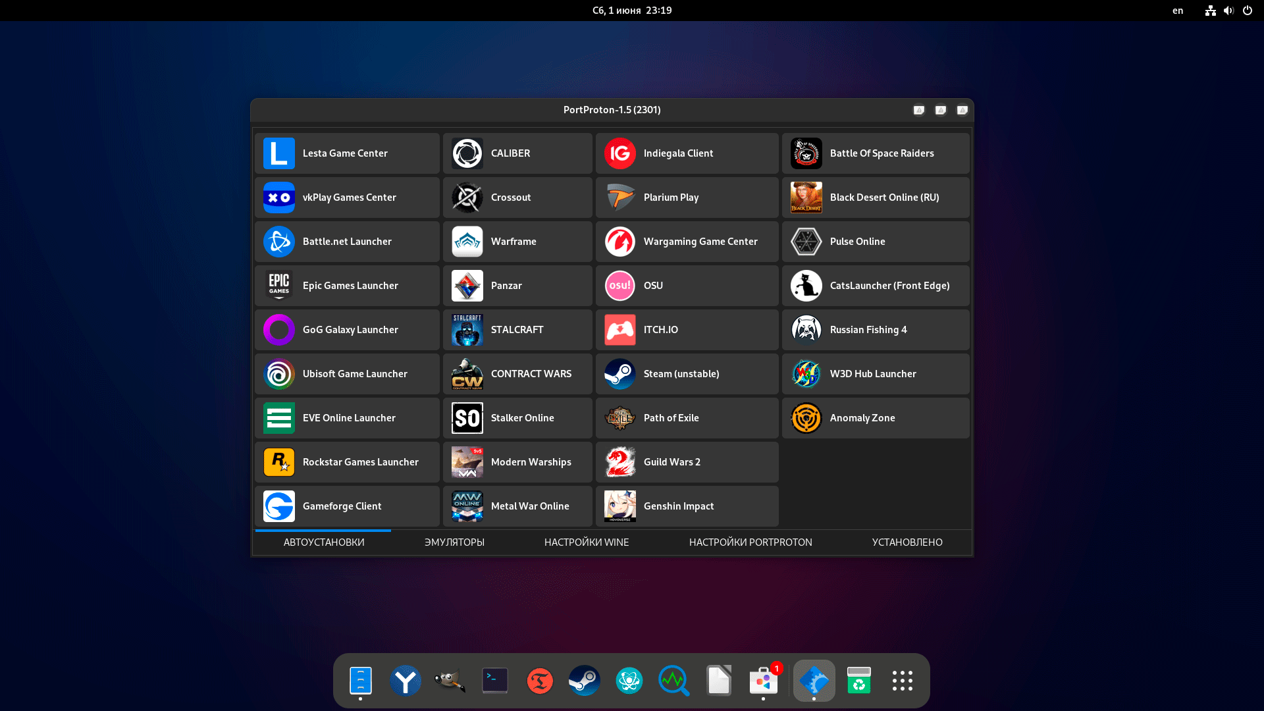The image size is (1264, 711).
Task: Expand PortProton application grid
Action: (x=939, y=109)
